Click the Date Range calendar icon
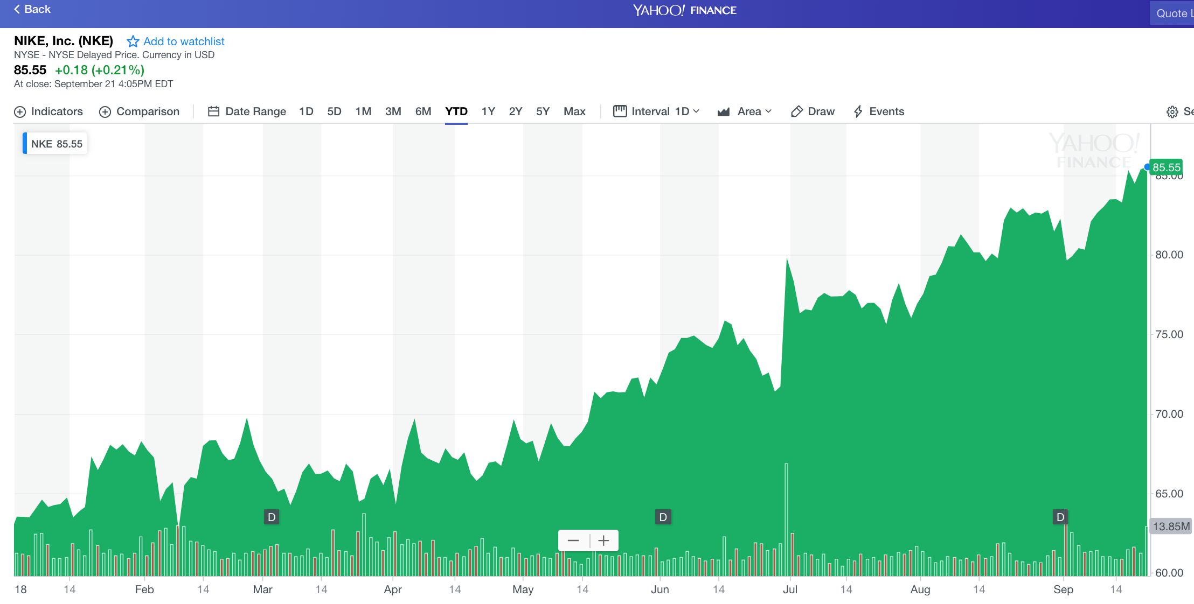The image size is (1194, 604). 214,111
